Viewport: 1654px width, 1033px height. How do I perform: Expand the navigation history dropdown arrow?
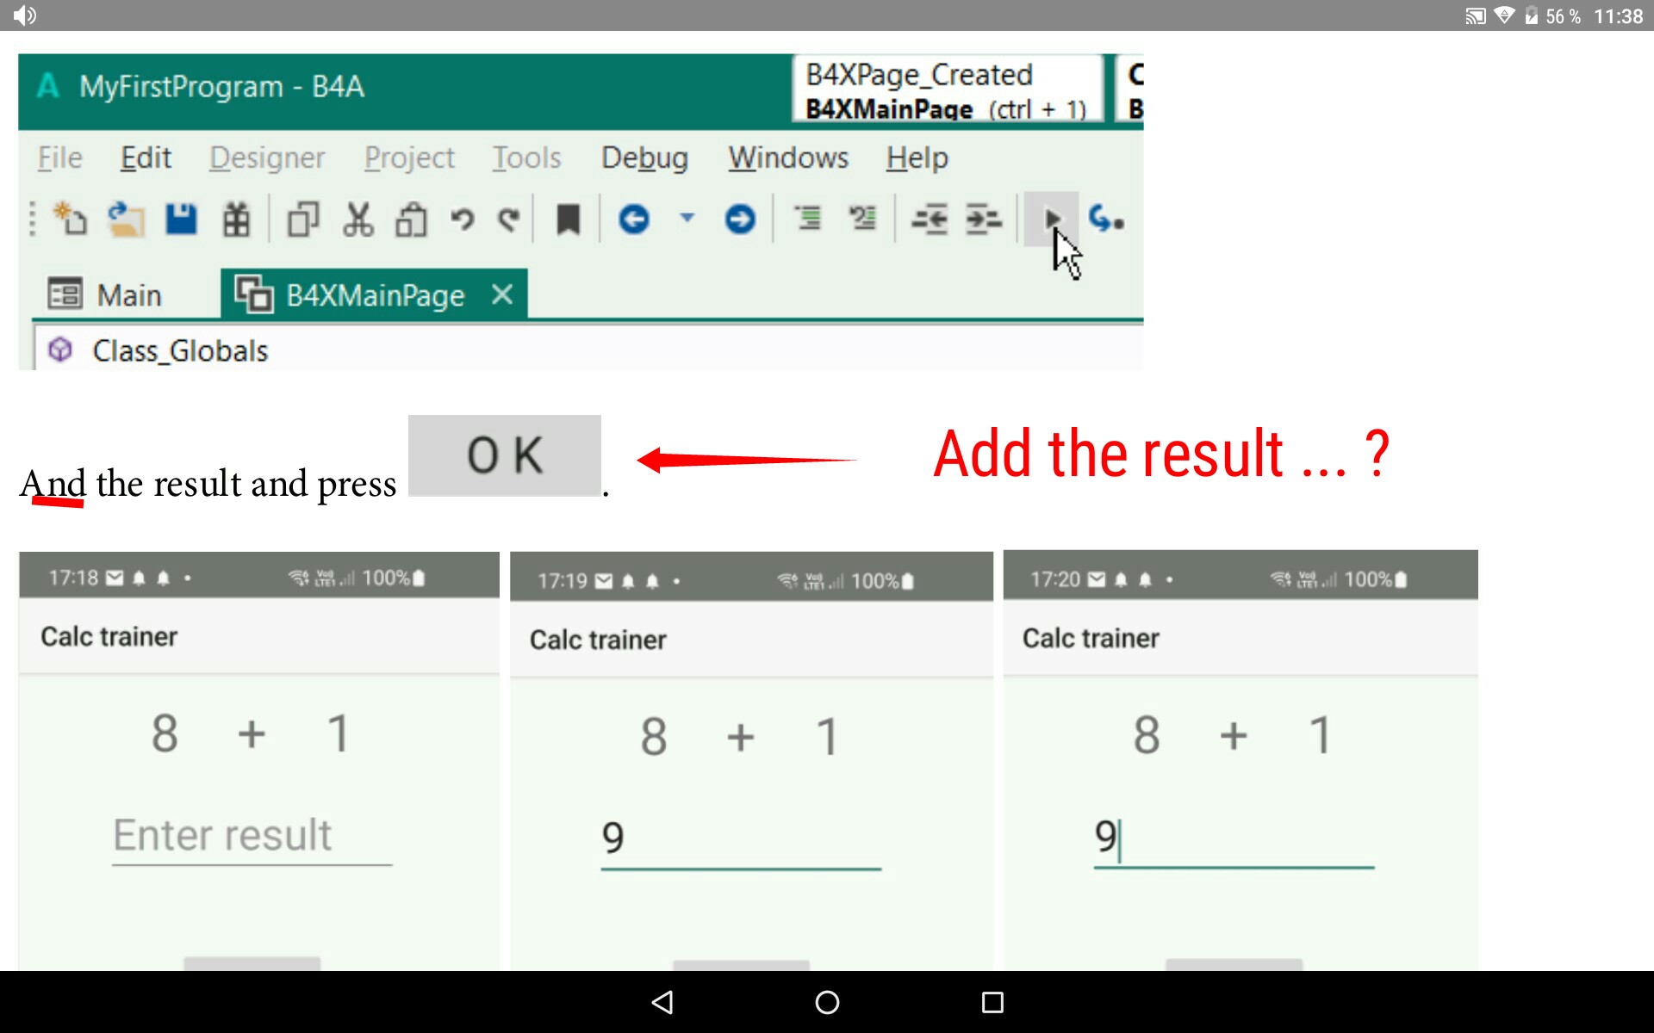pyautogui.click(x=687, y=217)
